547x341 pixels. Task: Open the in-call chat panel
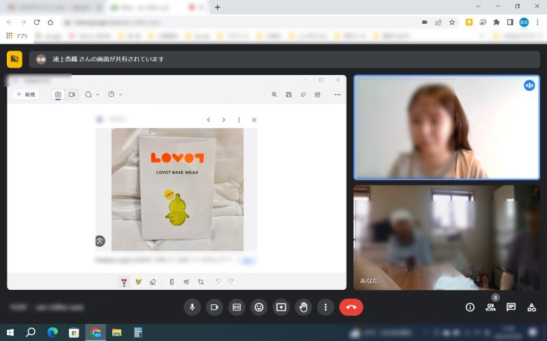click(511, 307)
